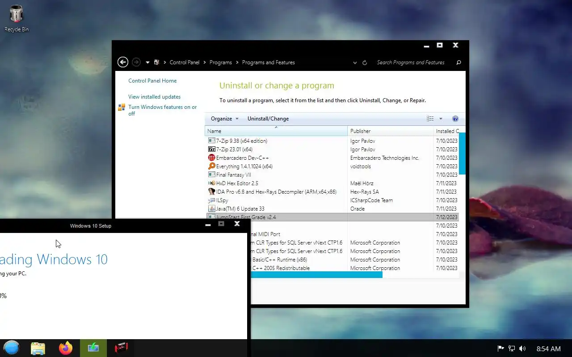Open Turn Windows features on or off
Viewport: 572px width, 357px height.
163,110
